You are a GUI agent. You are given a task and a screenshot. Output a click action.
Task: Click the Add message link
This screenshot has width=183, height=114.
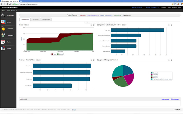click(165, 99)
